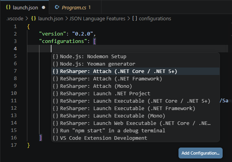Choose ReSharper: Attach (.NET Core / .NET 5+)

coord(136,71)
